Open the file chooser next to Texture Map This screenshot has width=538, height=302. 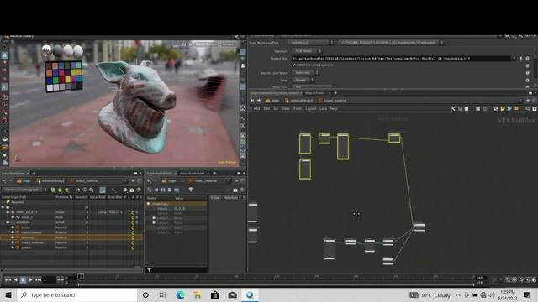pos(521,58)
